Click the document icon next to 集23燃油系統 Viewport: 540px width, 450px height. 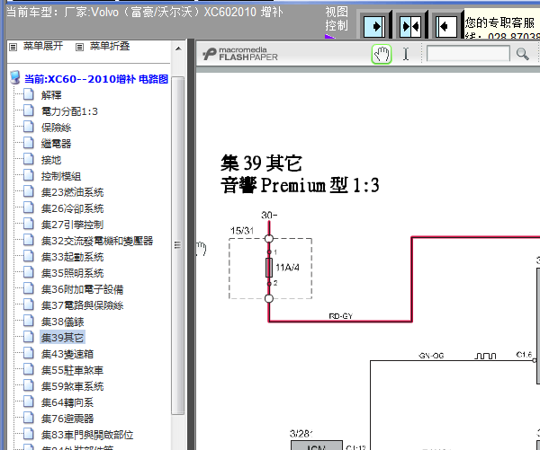pyautogui.click(x=29, y=191)
